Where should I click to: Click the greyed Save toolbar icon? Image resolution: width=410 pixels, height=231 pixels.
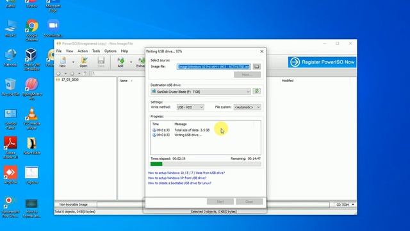[101, 62]
